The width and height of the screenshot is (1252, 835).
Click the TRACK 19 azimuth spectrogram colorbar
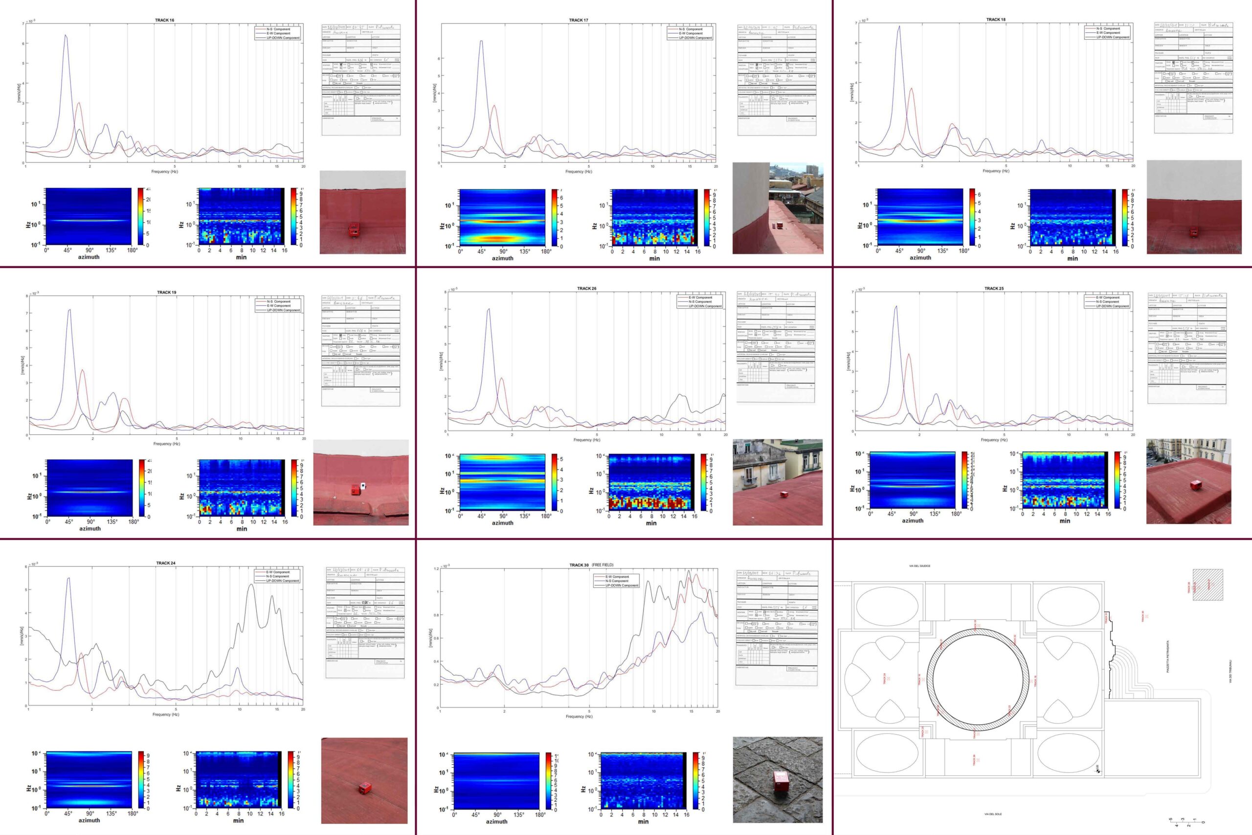tap(142, 488)
